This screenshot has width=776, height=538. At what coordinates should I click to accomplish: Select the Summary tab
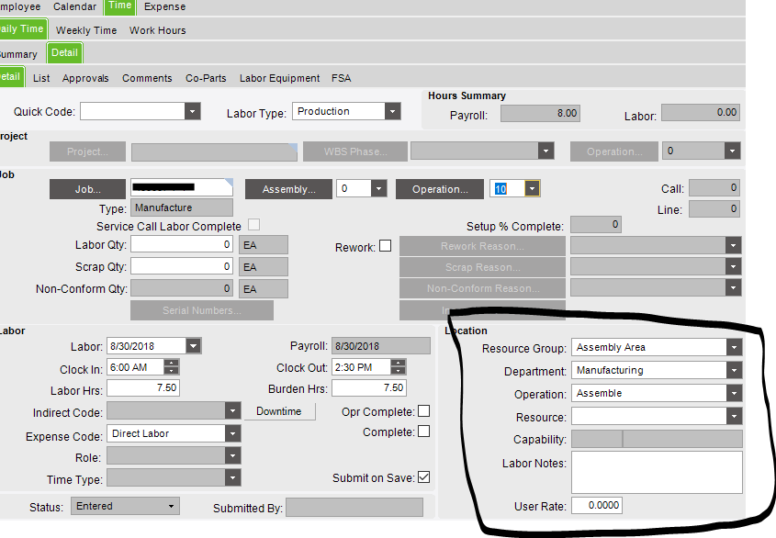(18, 54)
